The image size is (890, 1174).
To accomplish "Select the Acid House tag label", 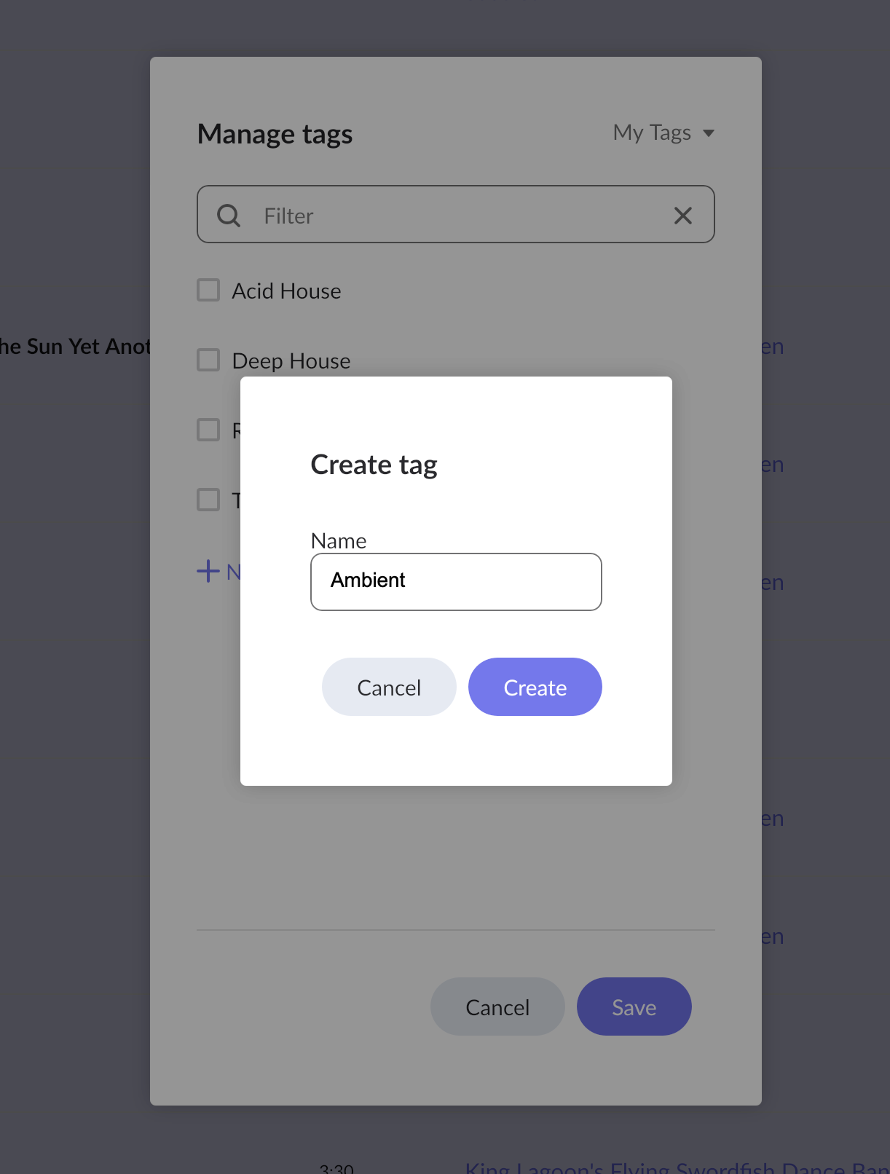I will coord(286,291).
